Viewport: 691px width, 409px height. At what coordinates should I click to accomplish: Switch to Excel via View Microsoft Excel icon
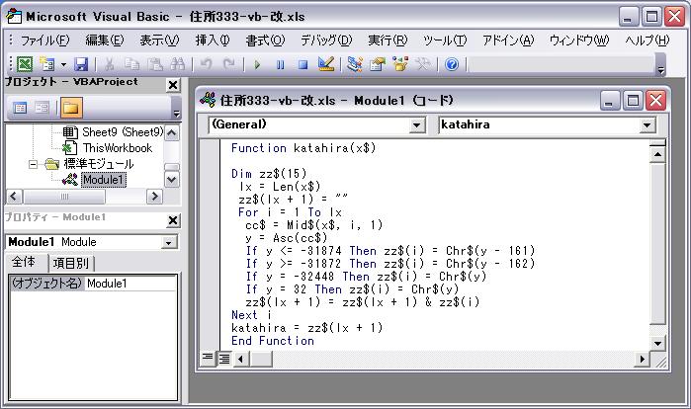[25, 64]
